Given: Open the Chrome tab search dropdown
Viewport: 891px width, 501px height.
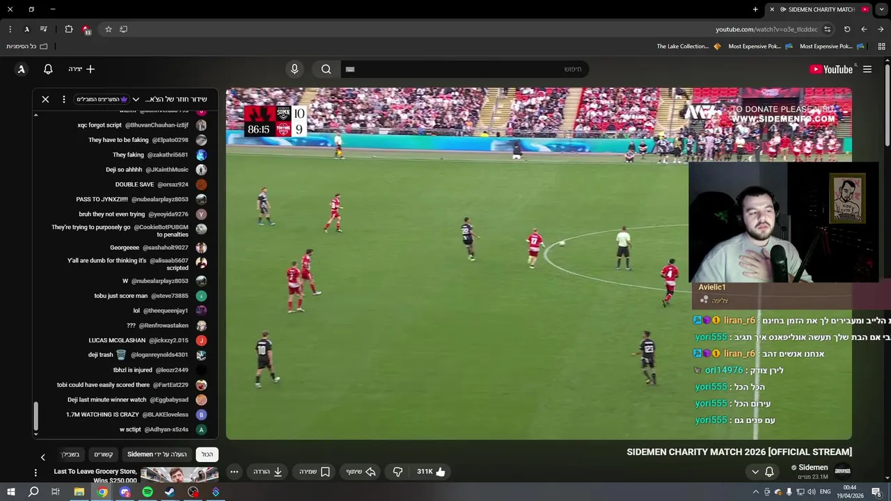Looking at the screenshot, I should [881, 9].
